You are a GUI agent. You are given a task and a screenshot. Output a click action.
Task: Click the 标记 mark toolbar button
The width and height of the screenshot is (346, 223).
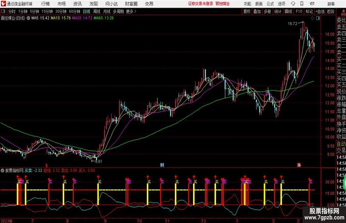pyautogui.click(x=309, y=11)
